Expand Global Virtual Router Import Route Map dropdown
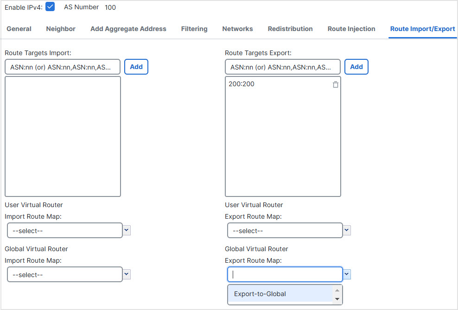458x310 pixels. click(127, 274)
